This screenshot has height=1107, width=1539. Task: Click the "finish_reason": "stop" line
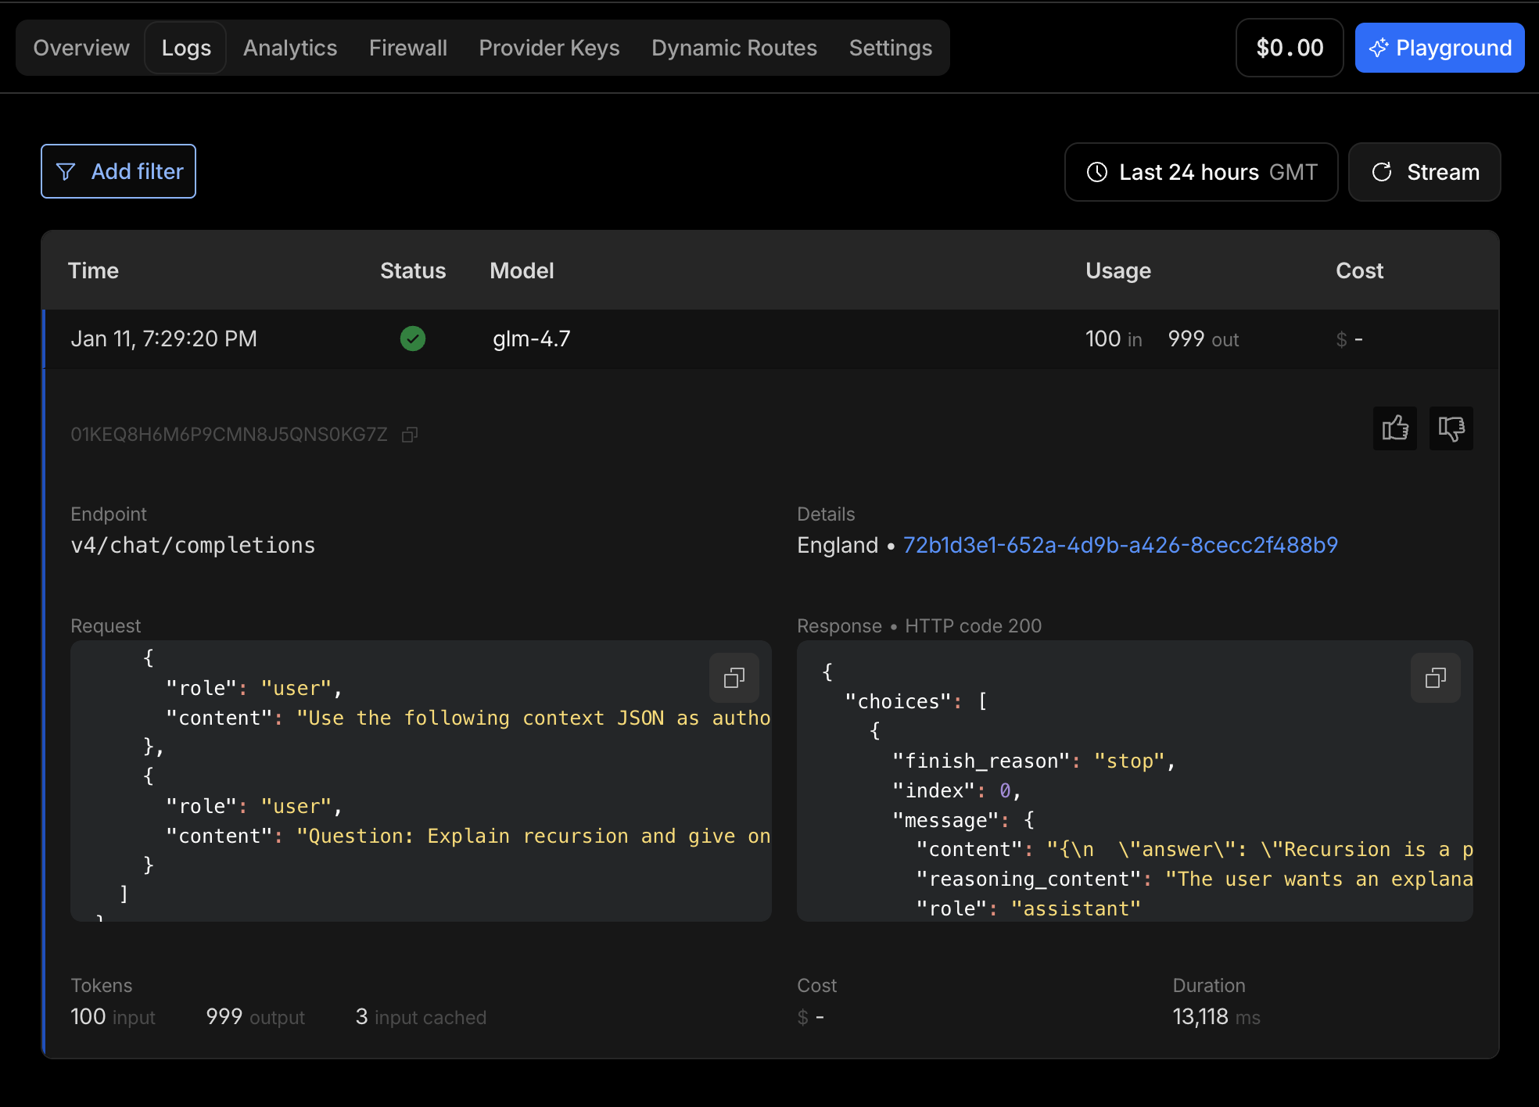pos(1034,761)
